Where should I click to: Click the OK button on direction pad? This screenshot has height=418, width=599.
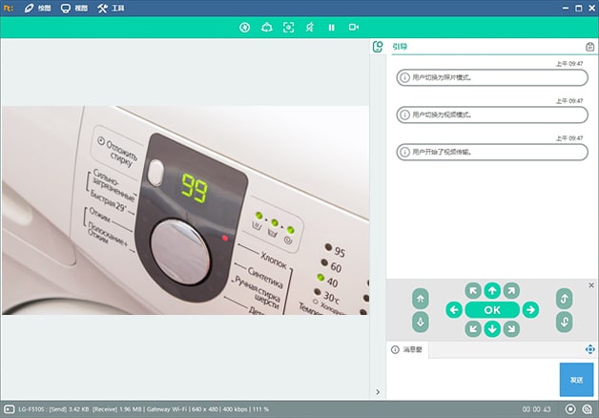point(492,310)
